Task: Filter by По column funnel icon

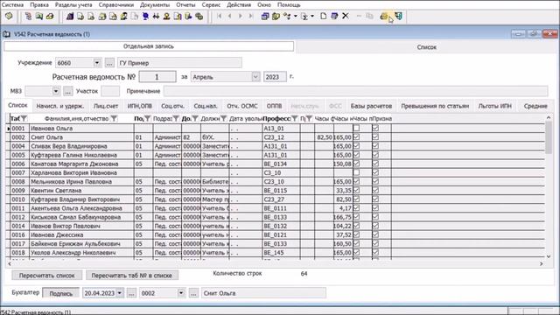Action: 147,119
